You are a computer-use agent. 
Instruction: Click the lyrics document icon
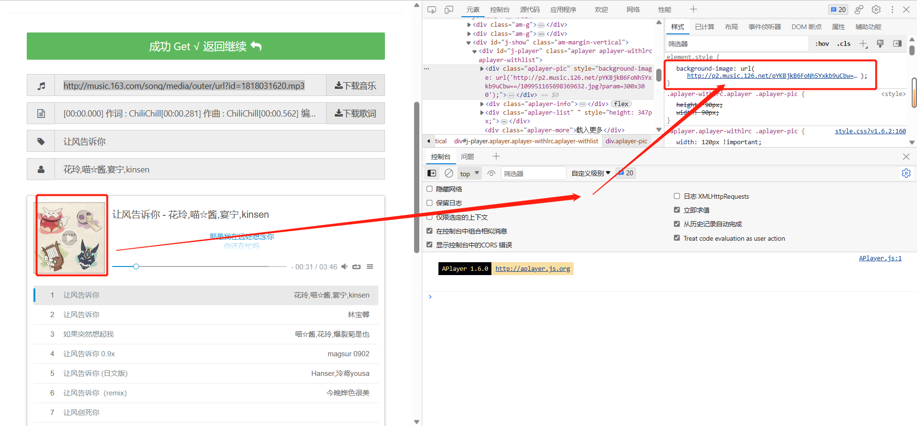41,114
